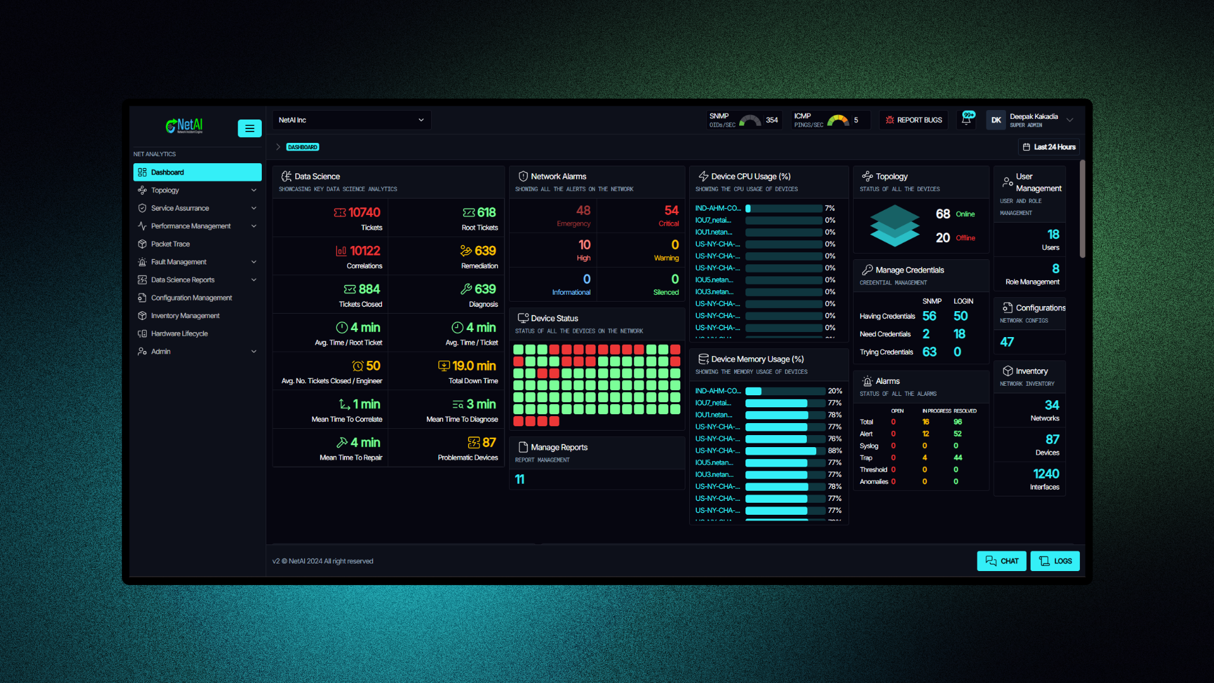Click the Manage Credentials key icon

tap(867, 270)
